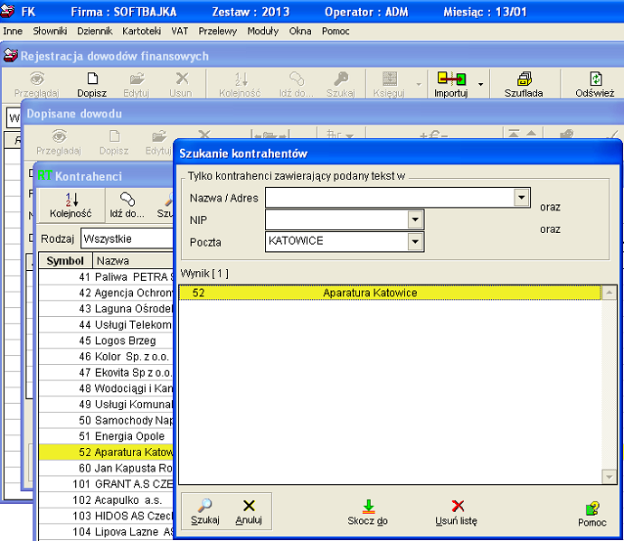Open Przelewy menu
Image resolution: width=624 pixels, height=541 pixels.
click(x=218, y=31)
